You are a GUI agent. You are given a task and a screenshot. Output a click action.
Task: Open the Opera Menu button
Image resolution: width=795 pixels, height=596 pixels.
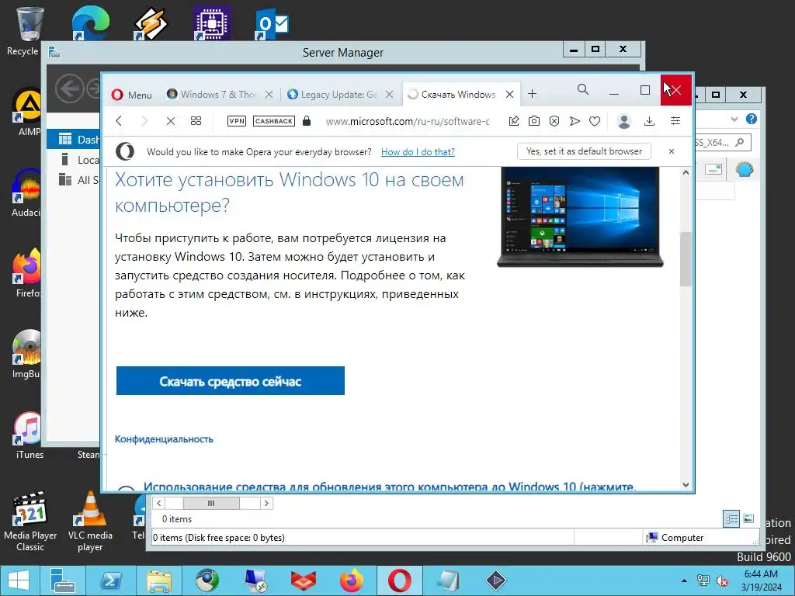(x=132, y=95)
